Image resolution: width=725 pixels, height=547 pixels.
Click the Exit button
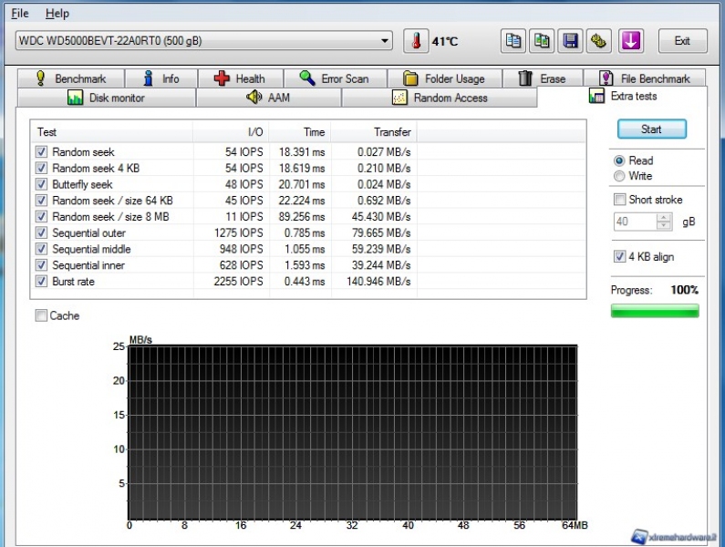coord(681,41)
